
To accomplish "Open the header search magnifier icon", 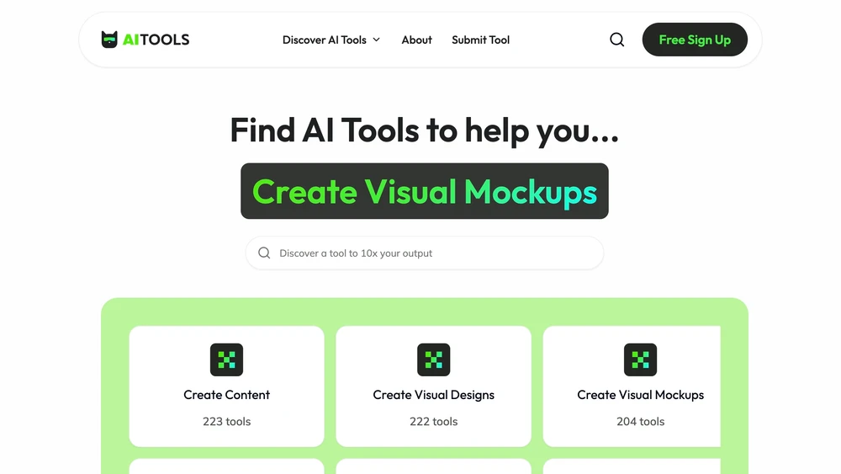I will click(616, 40).
